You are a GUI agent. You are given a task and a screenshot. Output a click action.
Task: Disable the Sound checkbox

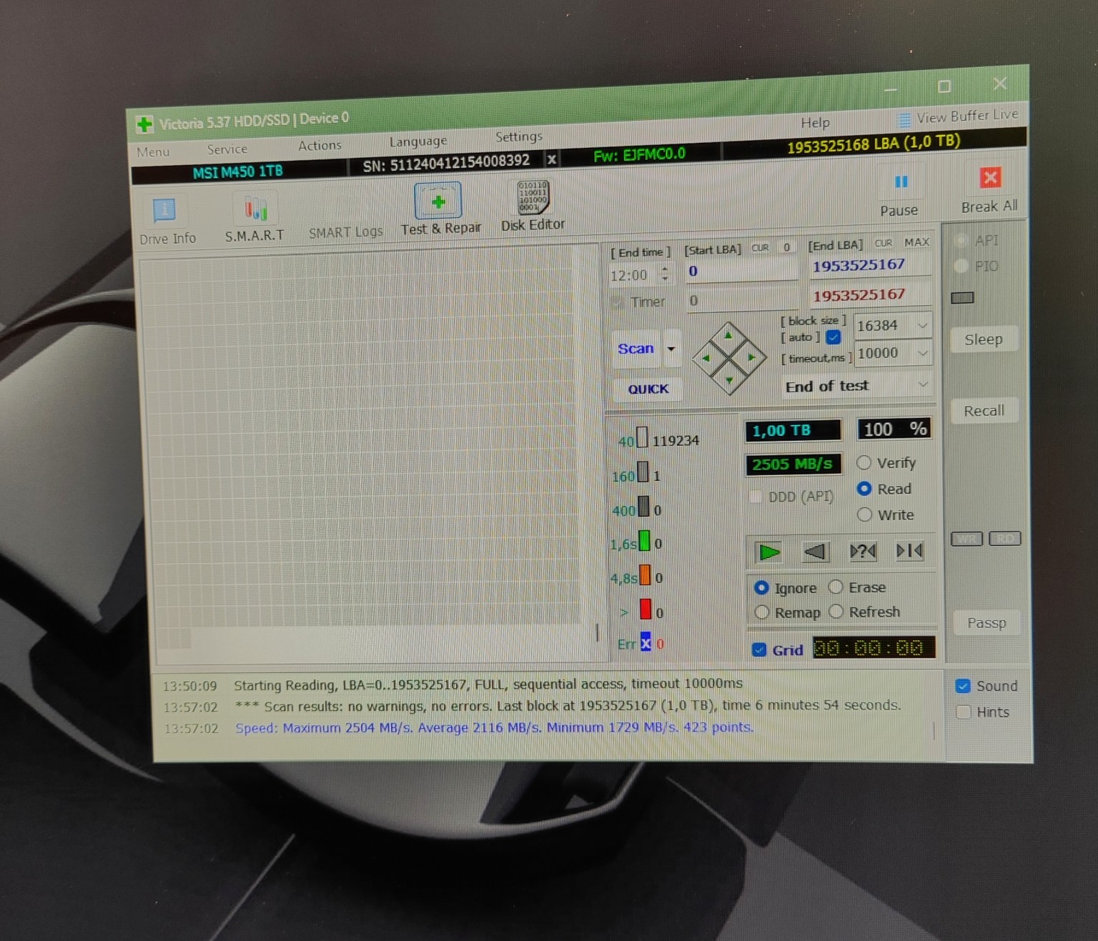tap(964, 686)
